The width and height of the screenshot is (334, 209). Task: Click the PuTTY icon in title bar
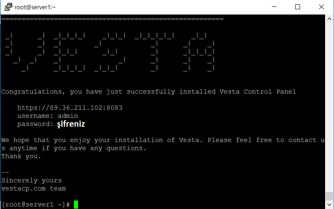click(8, 7)
